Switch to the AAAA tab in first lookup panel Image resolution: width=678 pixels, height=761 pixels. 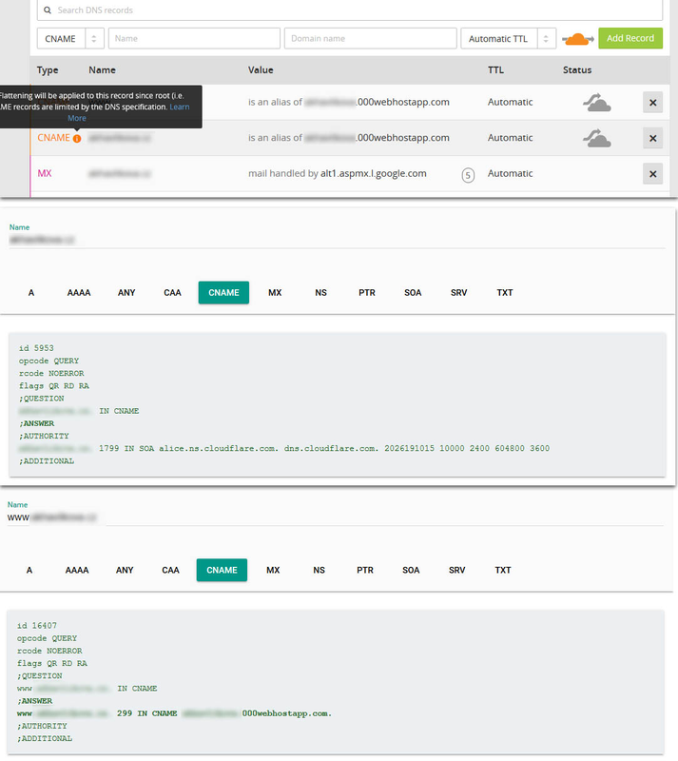79,293
